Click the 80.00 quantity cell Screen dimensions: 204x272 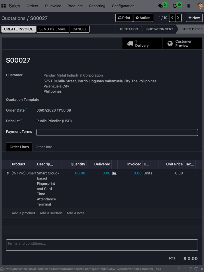point(80,173)
